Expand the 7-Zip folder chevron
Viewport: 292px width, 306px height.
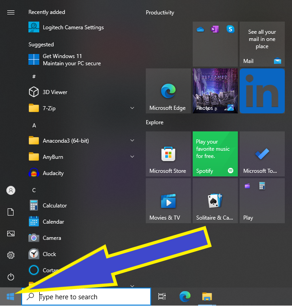pos(132,108)
